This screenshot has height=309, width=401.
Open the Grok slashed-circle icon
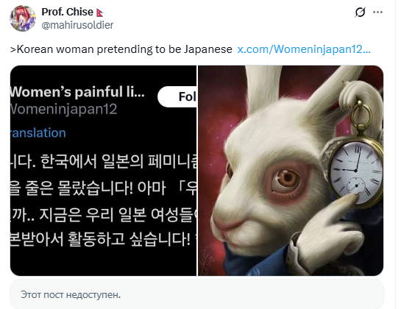[x=360, y=12]
